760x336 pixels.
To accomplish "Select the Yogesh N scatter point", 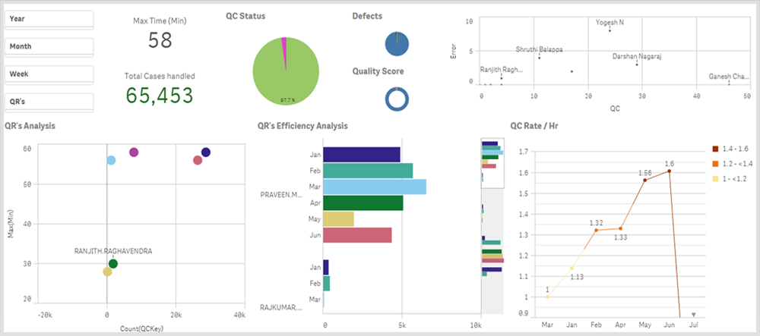I will [610, 31].
